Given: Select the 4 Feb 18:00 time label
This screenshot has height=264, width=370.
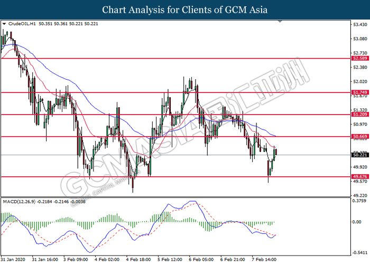Looking at the screenshot, I should pos(138,260).
